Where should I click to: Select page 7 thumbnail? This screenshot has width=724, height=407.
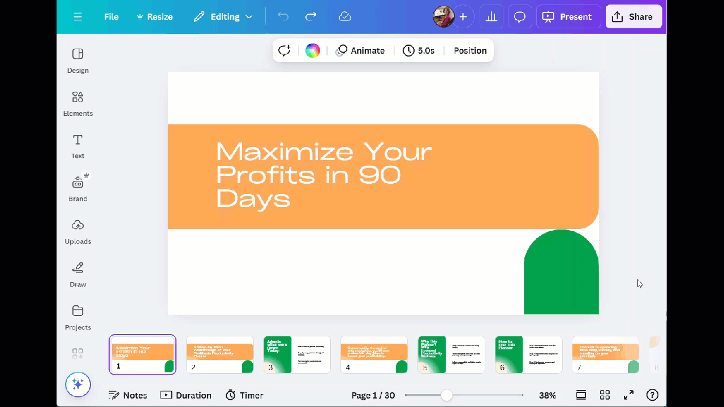pos(606,354)
